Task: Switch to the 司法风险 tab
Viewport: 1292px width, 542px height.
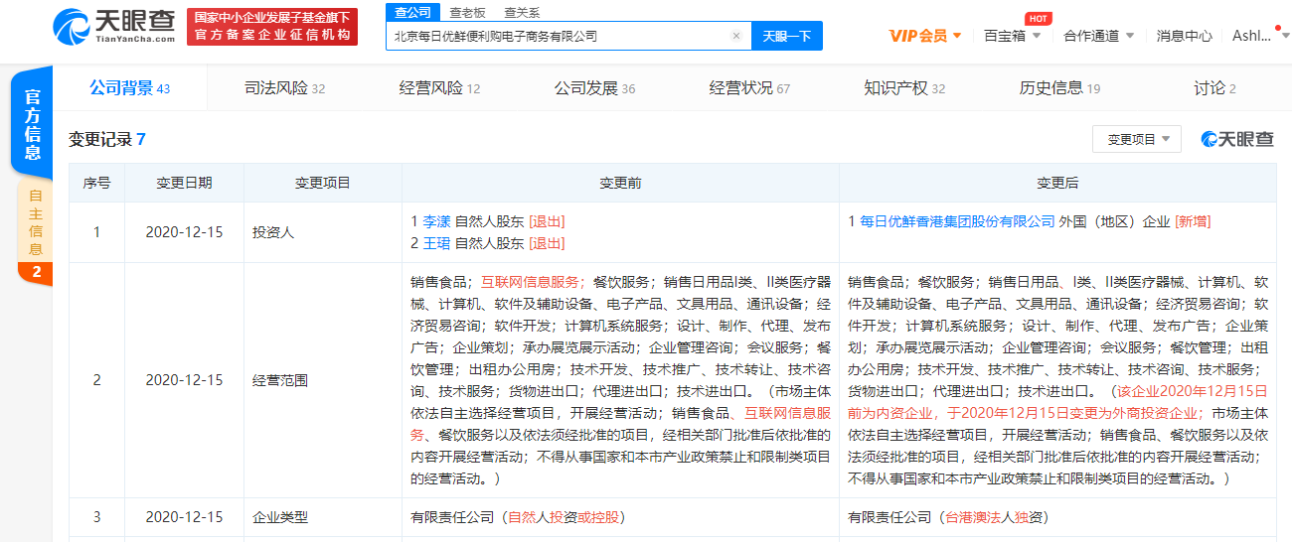Action: pyautogui.click(x=284, y=88)
